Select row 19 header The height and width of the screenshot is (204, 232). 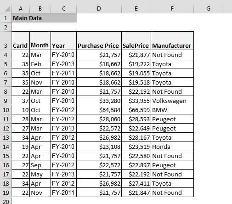pos(6,193)
